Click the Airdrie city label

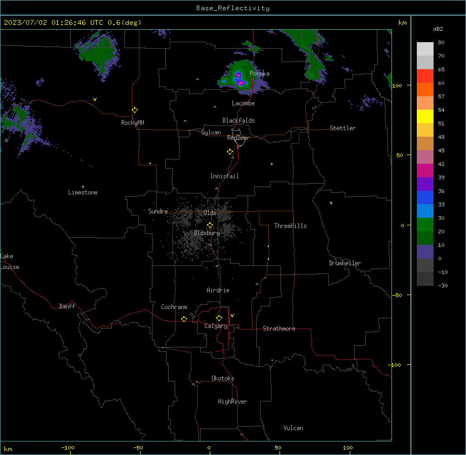click(218, 290)
